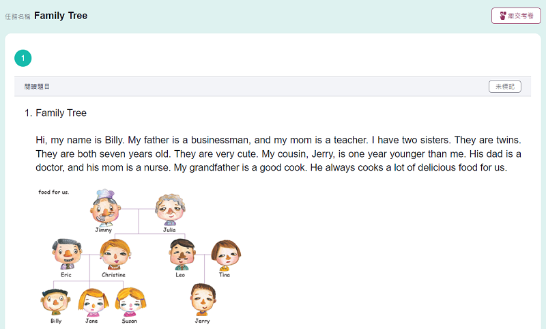Click the "1. Family Tree" question heading
The image size is (546, 329).
60,113
